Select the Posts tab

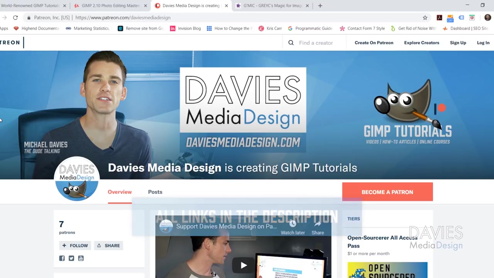pos(155,192)
